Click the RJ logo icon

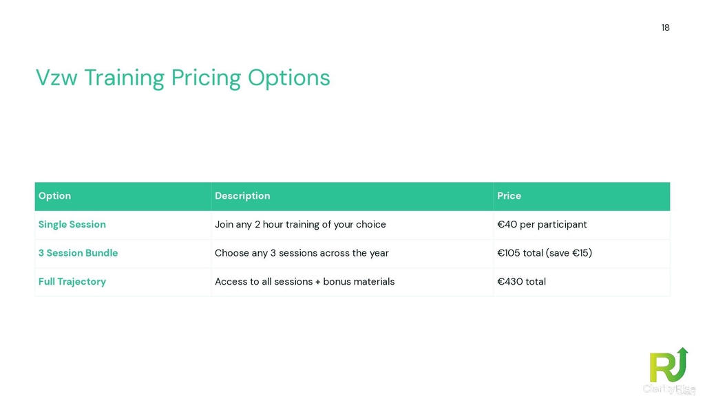click(x=666, y=366)
